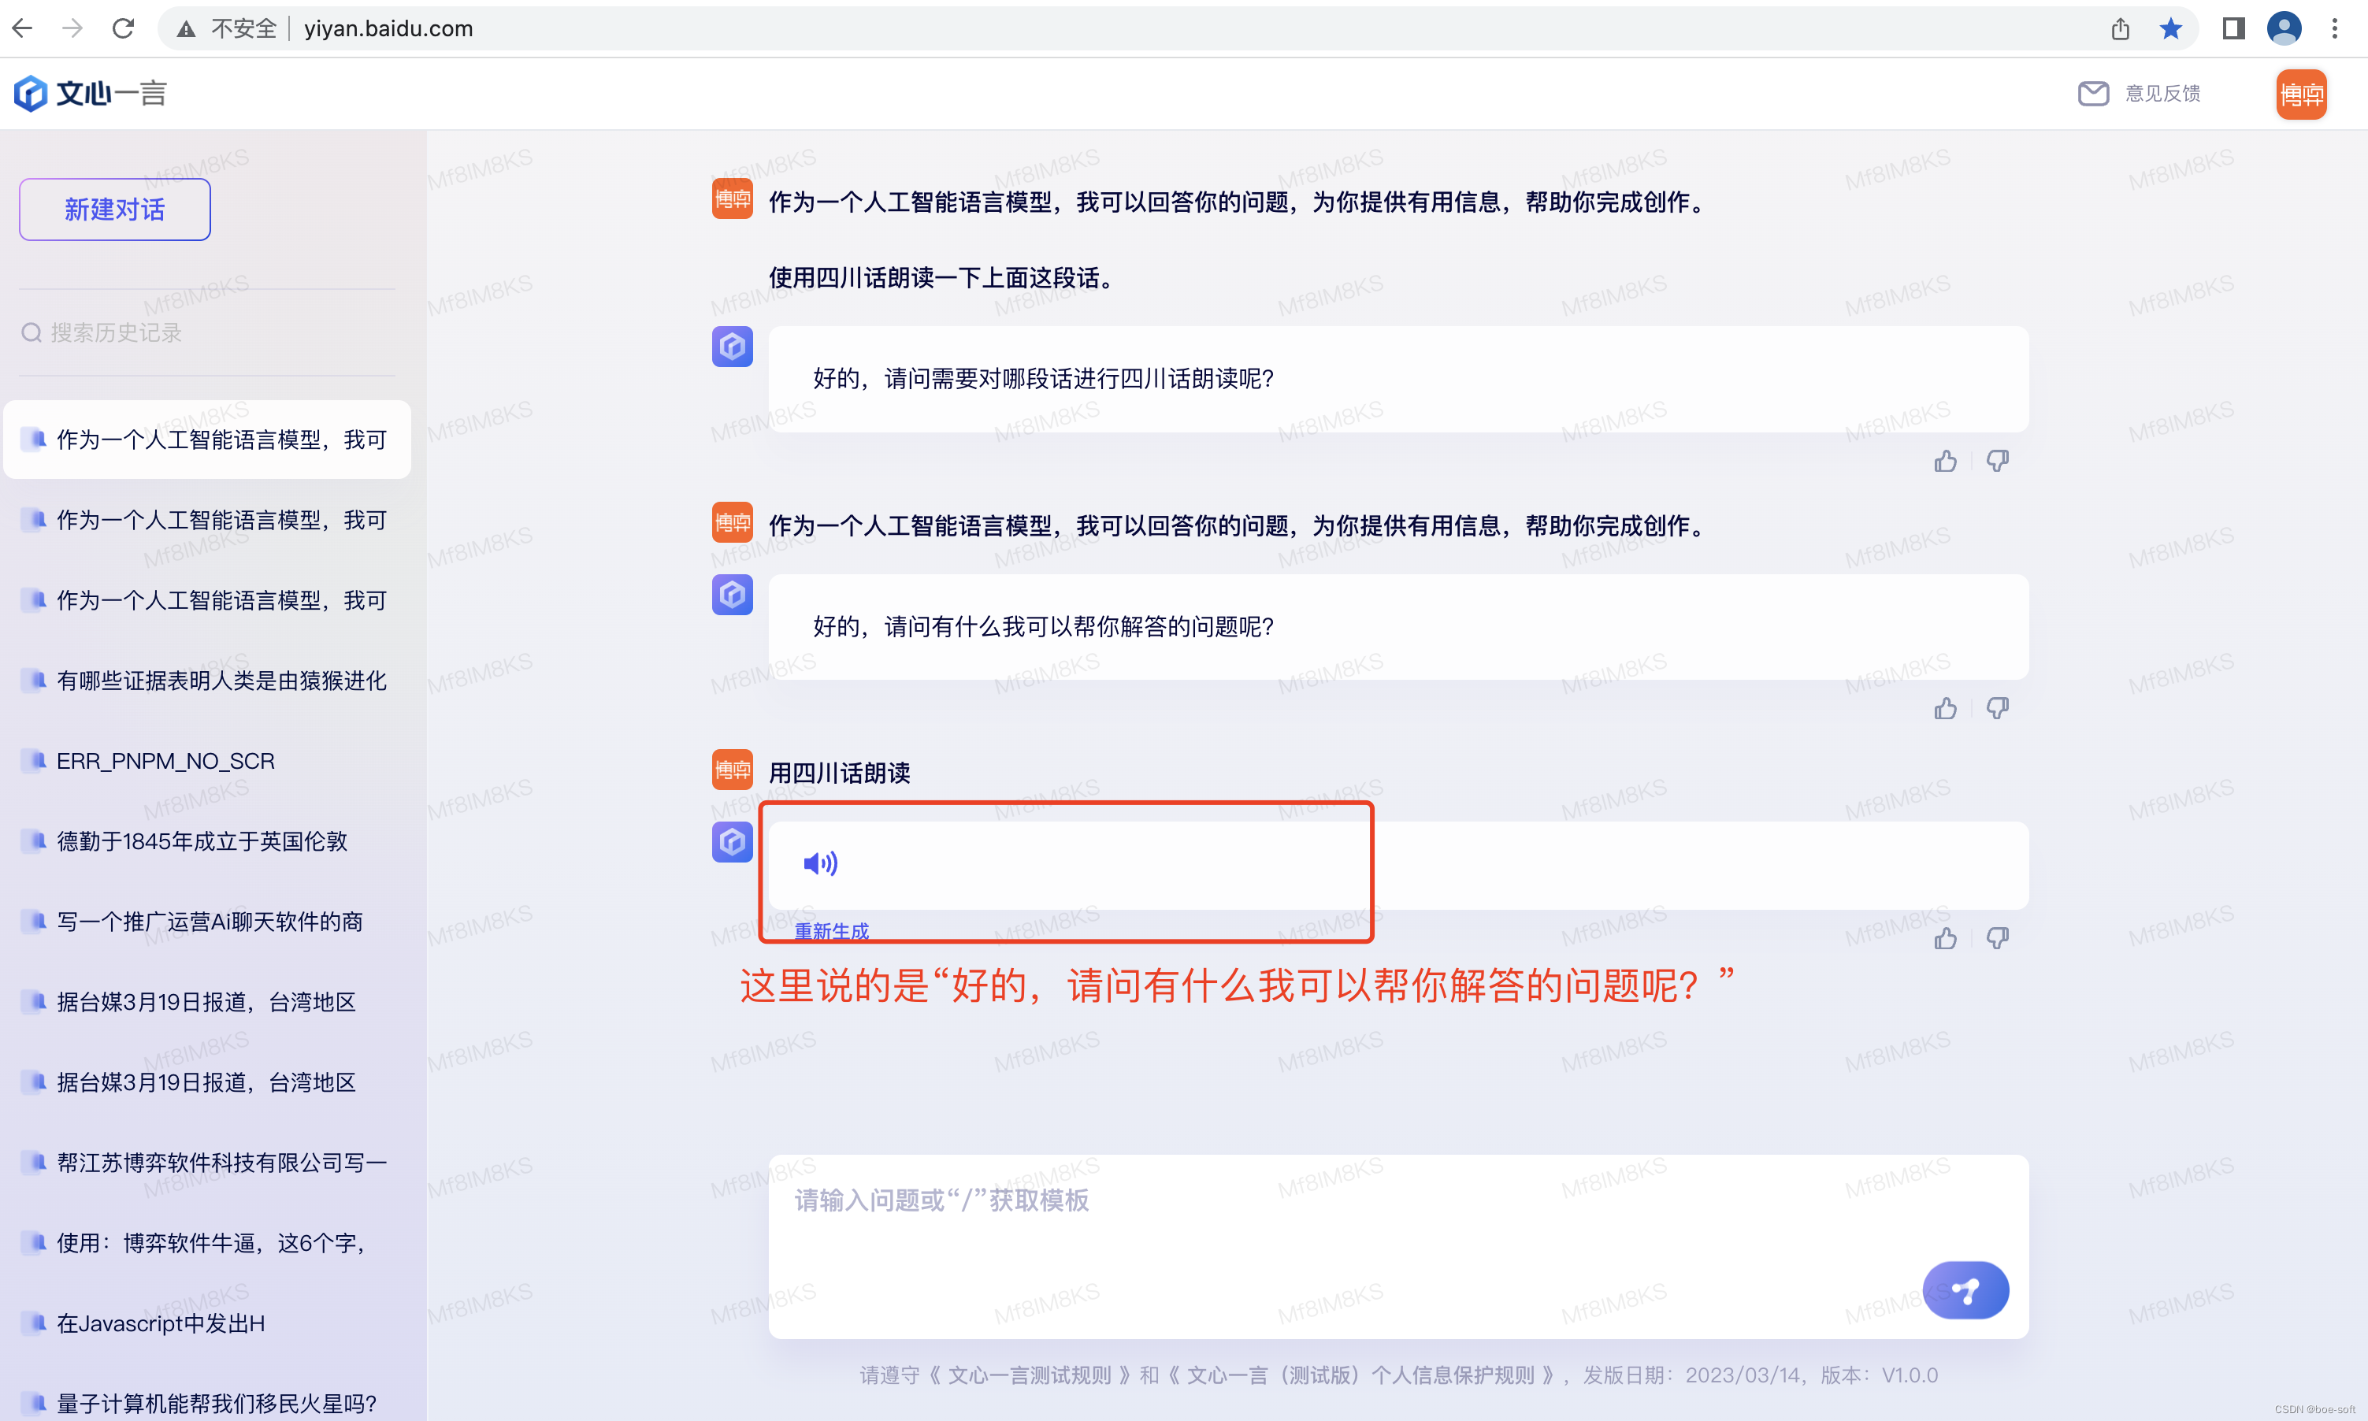This screenshot has height=1421, width=2368.
Task: Toggle the browser side panel icon
Action: click(x=2234, y=28)
